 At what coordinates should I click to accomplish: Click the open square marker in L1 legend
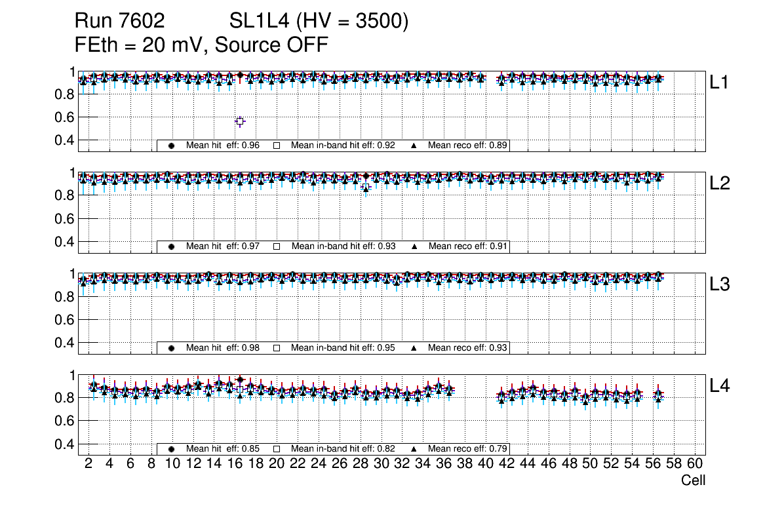pos(277,146)
